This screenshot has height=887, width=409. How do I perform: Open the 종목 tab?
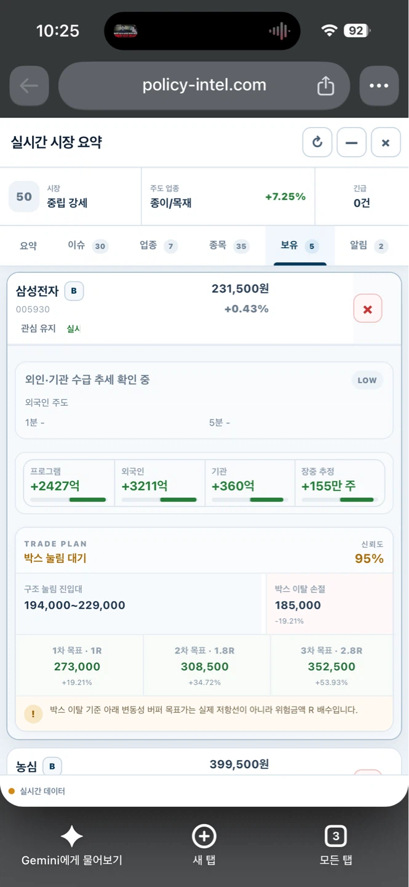(x=228, y=246)
